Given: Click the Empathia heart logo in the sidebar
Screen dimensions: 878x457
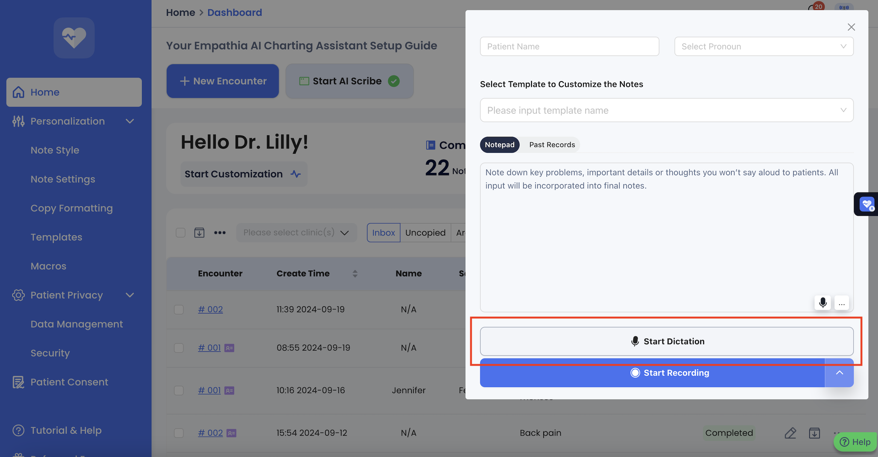Looking at the screenshot, I should point(74,38).
